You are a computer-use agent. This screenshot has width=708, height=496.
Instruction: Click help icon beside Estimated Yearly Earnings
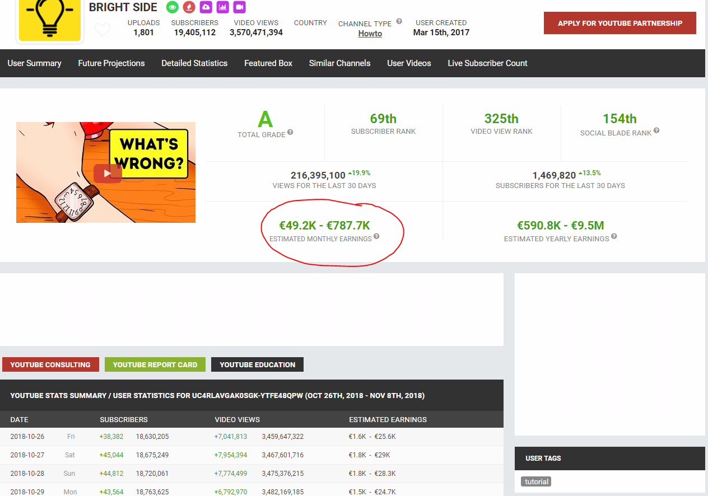(614, 237)
